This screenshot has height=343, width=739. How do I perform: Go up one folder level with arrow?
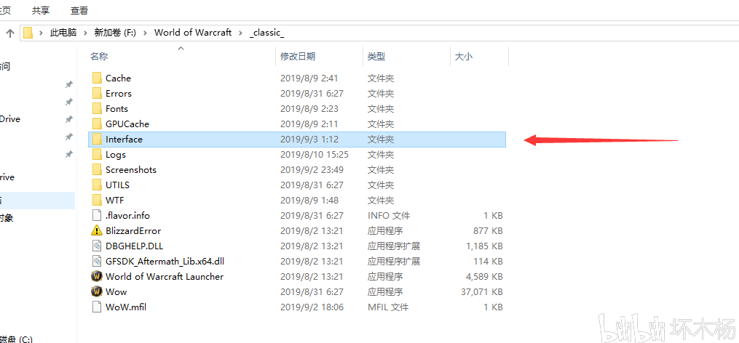coord(10,33)
